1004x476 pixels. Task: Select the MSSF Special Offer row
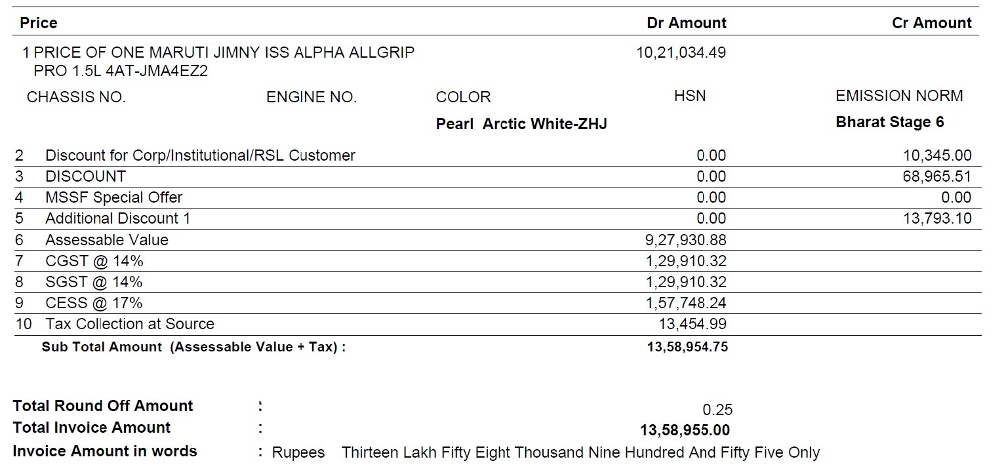[x=113, y=197]
